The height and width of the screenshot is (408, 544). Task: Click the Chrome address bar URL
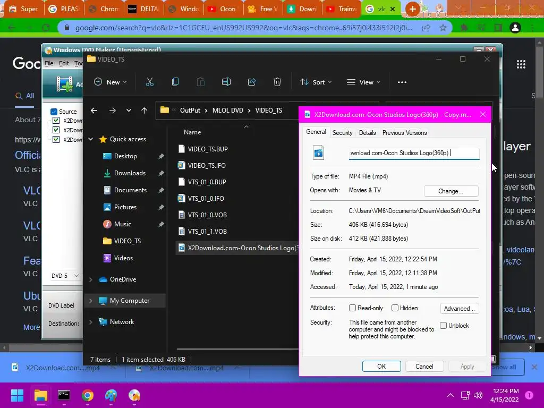pos(243,28)
